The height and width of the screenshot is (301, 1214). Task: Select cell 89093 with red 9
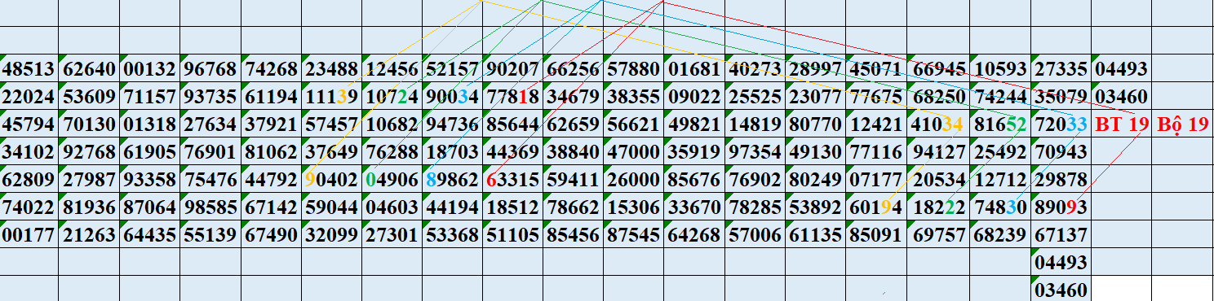pyautogui.click(x=1061, y=207)
